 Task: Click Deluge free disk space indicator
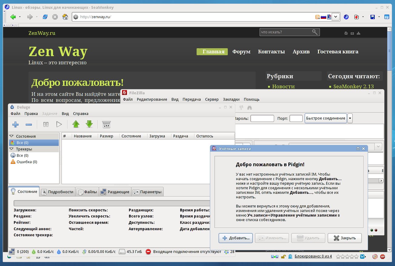(130, 251)
